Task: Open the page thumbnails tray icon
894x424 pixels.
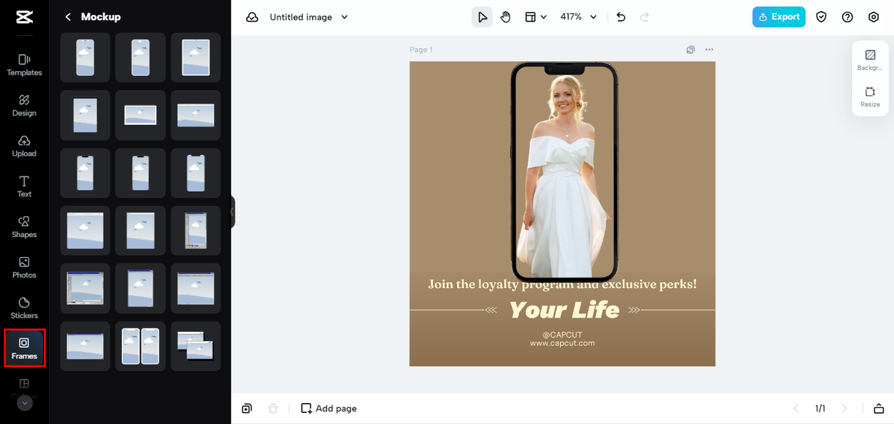Action: (x=879, y=409)
